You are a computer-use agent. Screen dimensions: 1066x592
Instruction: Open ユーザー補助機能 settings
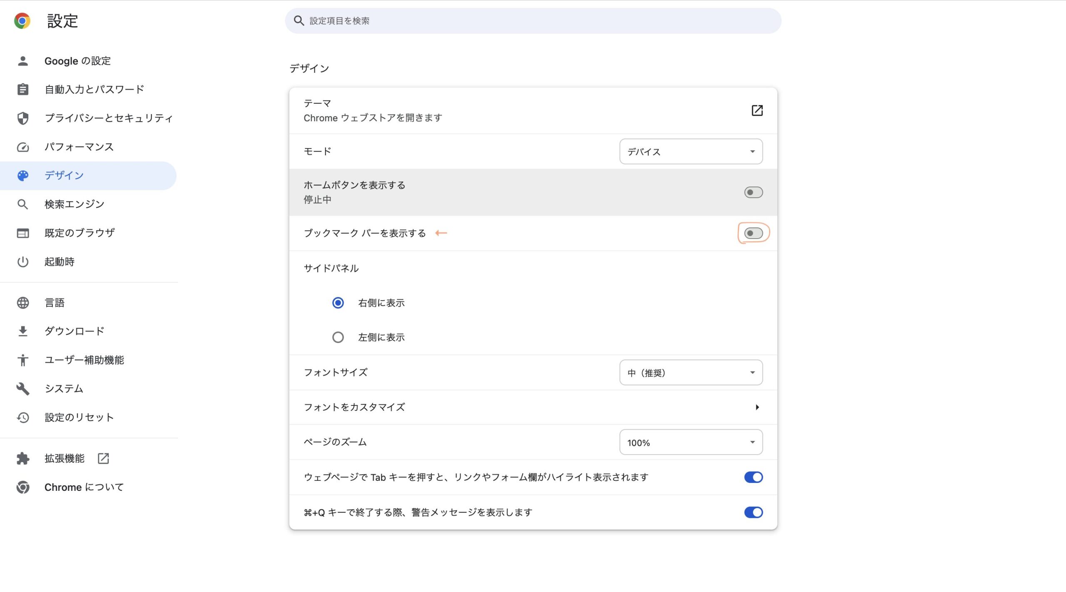[x=88, y=360]
